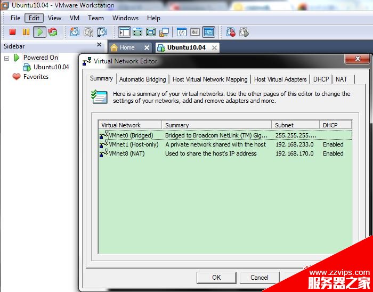Click the Powered On green arrow icon

[17, 58]
